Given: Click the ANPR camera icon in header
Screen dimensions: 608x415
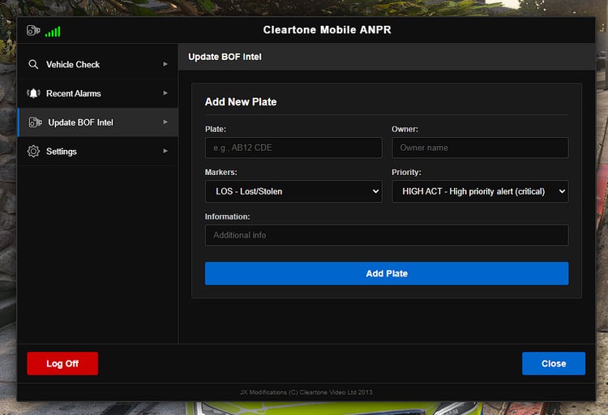Looking at the screenshot, I should pos(33,30).
